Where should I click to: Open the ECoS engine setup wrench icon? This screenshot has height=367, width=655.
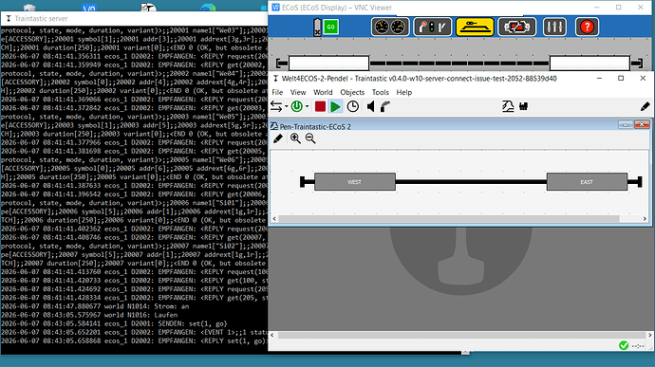pos(516,28)
